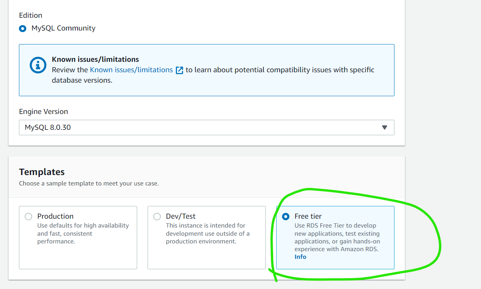This screenshot has height=289, width=481.
Task: Select the Production template radio button
Action: [x=28, y=217]
